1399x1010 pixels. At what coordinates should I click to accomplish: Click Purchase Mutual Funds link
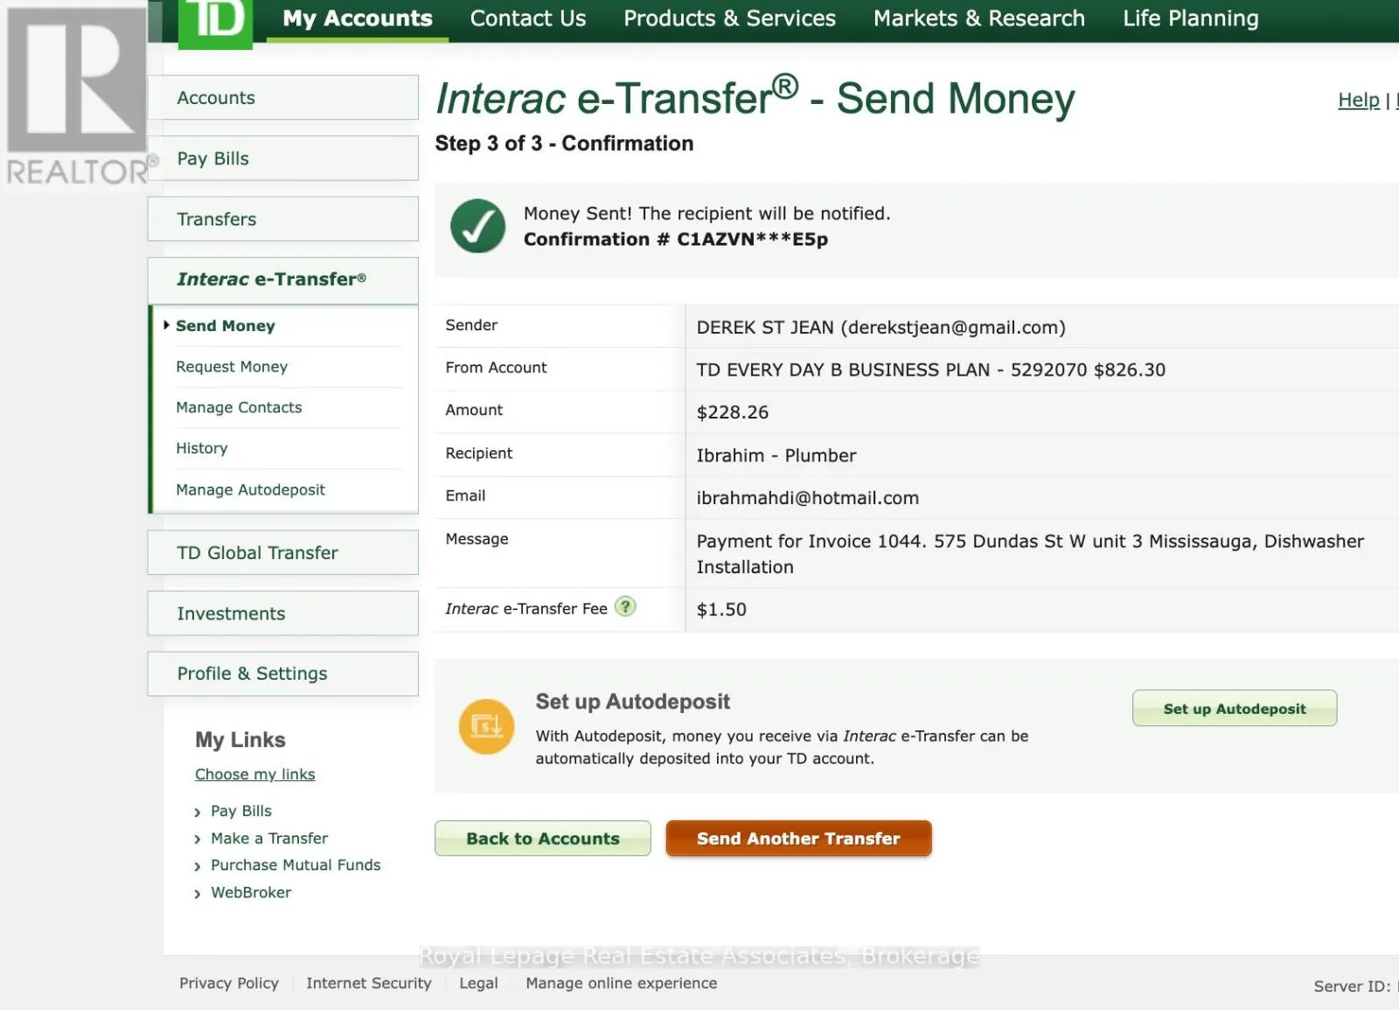pos(296,865)
